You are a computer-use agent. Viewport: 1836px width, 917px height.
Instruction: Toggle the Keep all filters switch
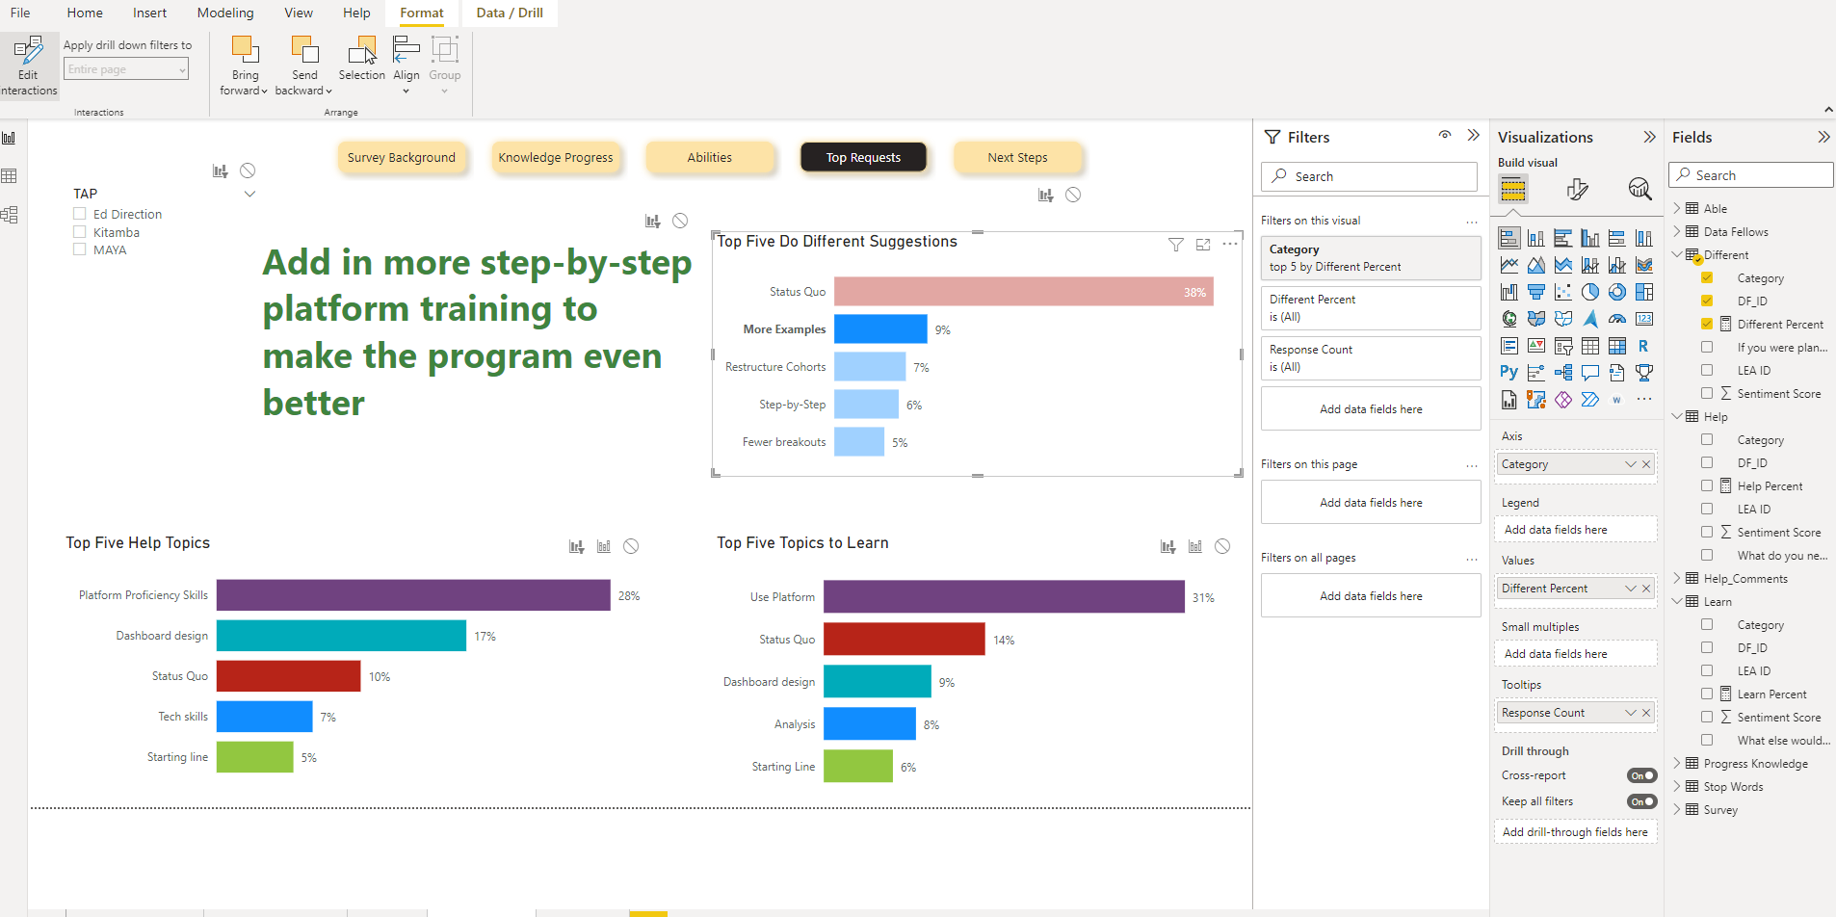coord(1641,801)
